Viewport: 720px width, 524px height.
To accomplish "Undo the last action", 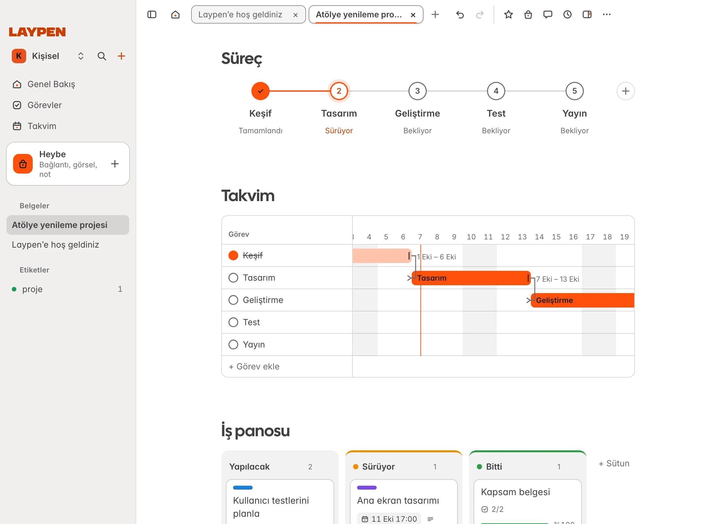I will coord(460,14).
